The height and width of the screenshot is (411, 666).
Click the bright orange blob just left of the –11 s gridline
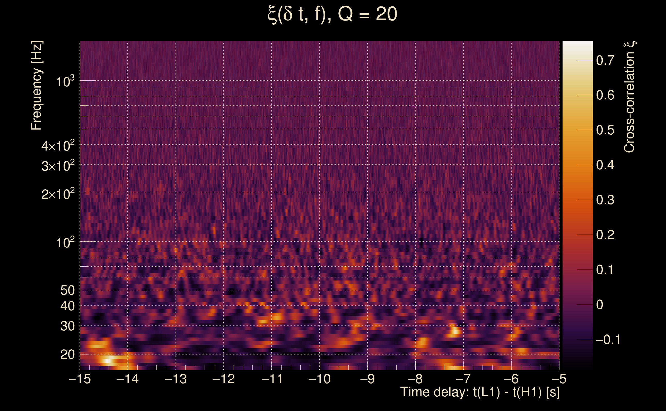pyautogui.click(x=263, y=321)
